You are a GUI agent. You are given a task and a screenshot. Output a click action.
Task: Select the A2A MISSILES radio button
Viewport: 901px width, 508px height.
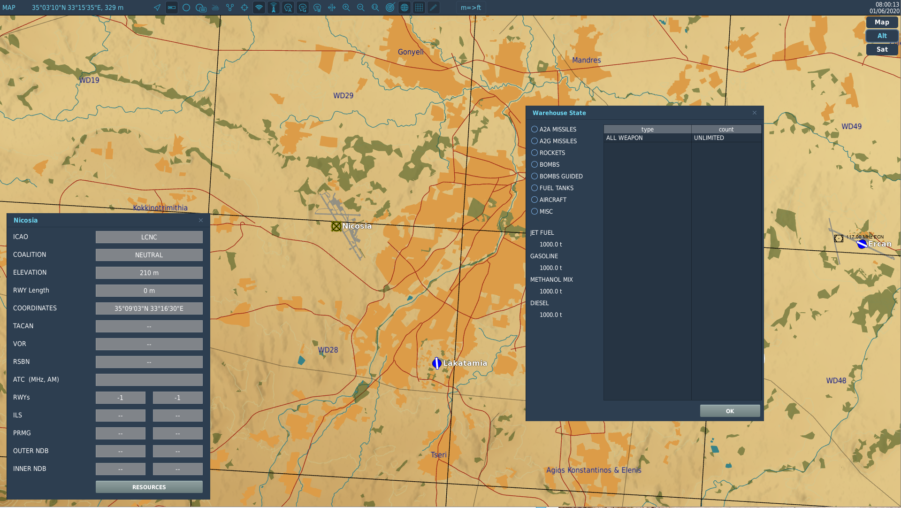(x=534, y=129)
